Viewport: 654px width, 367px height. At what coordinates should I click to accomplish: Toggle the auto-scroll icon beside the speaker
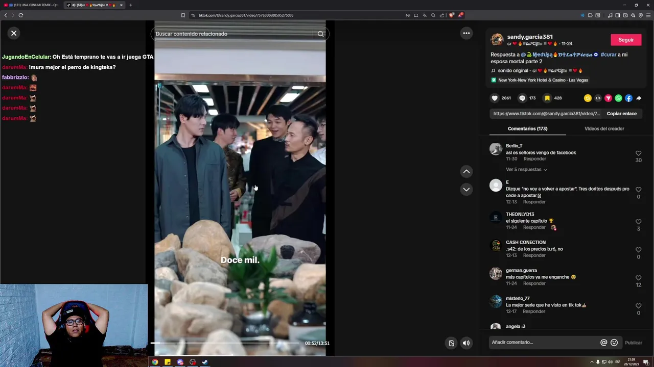[x=451, y=343]
